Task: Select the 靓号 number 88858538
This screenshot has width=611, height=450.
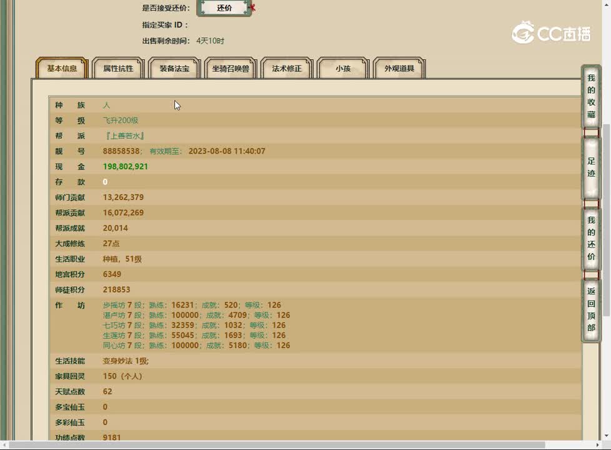Action: tap(121, 151)
